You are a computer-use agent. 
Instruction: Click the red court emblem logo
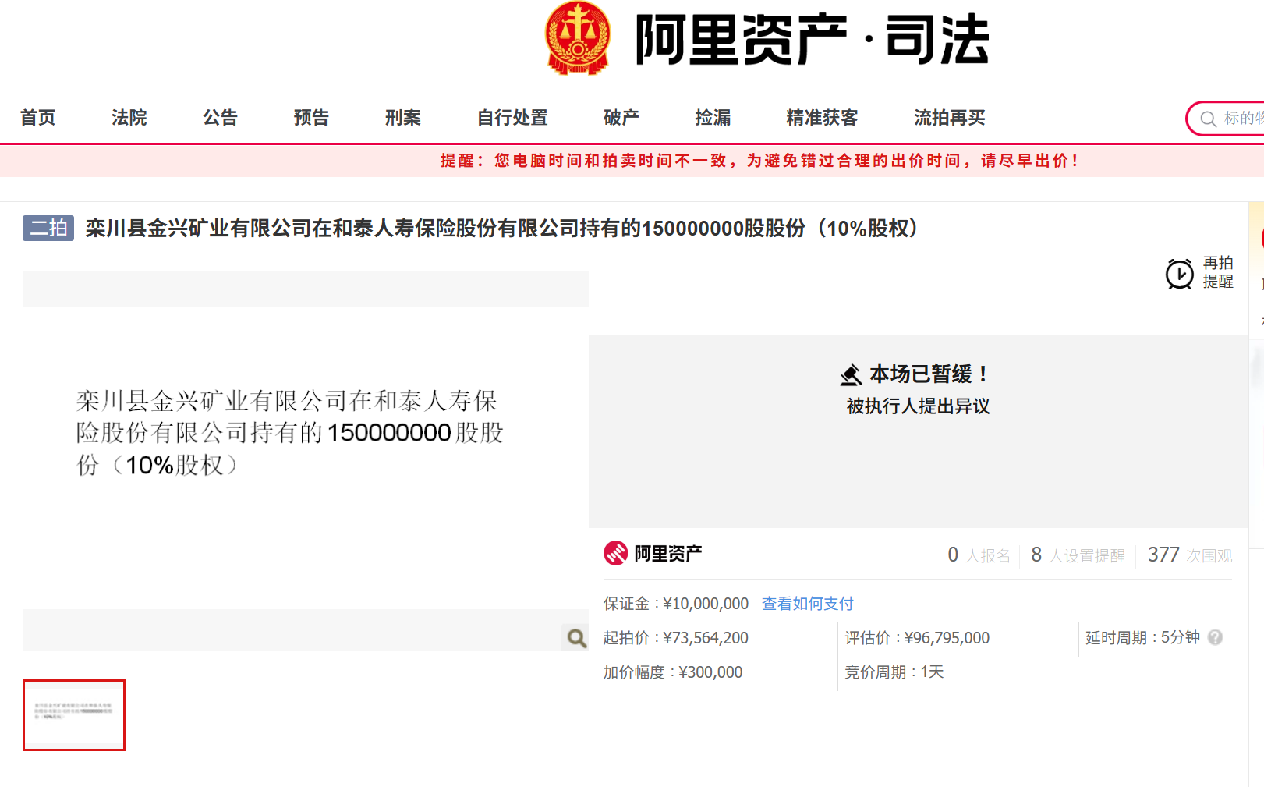(577, 37)
